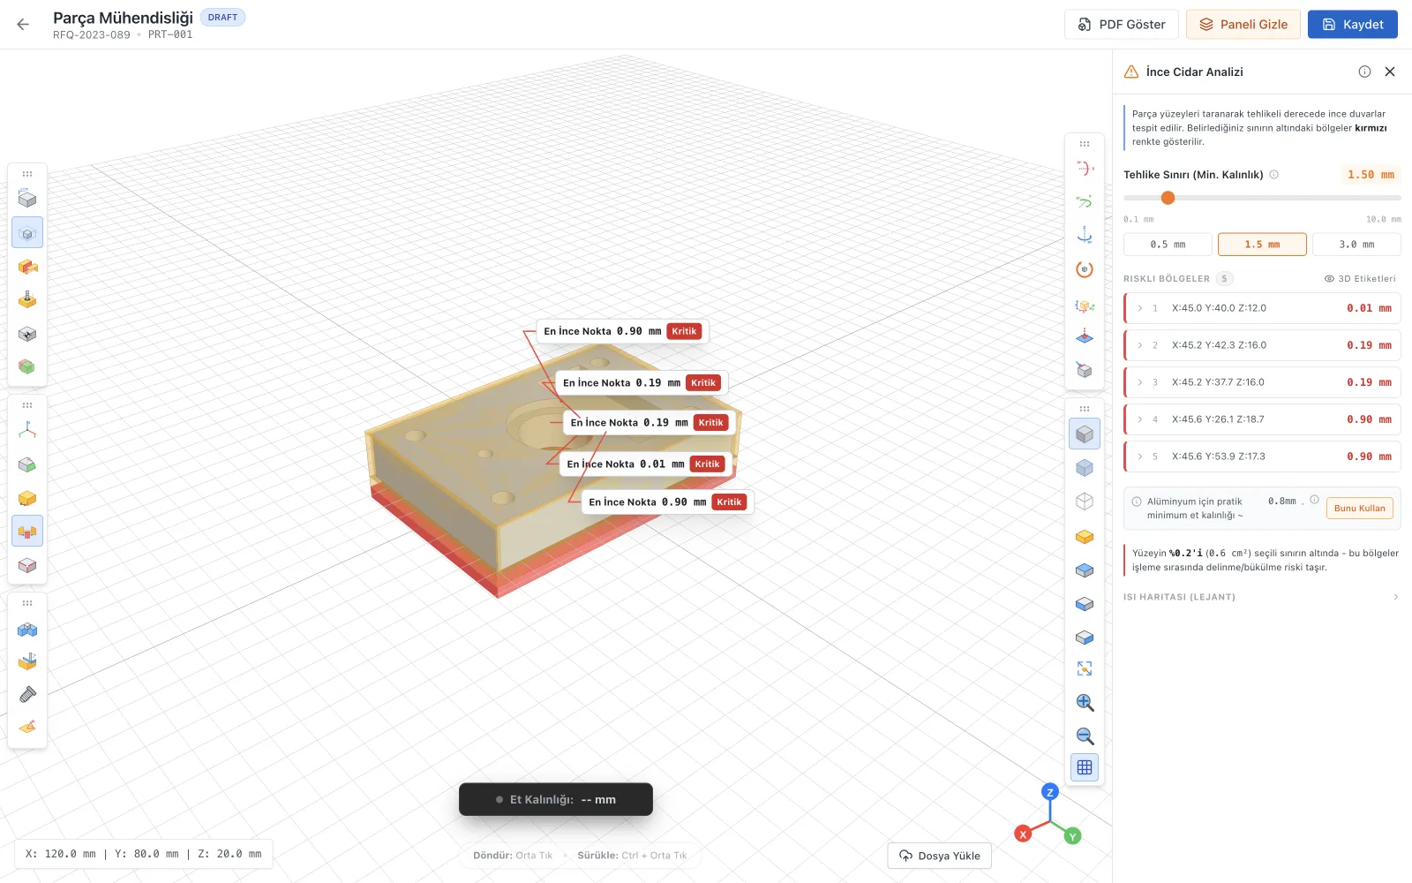The width and height of the screenshot is (1412, 883).
Task: Click the dimensions readout X: 120.0 mm
Action: (x=144, y=854)
